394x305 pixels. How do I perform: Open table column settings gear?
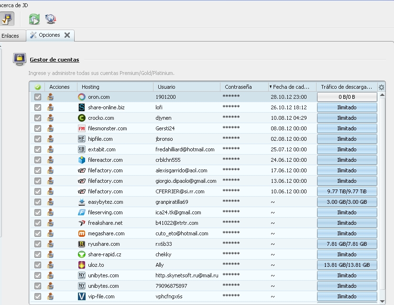[381, 87]
